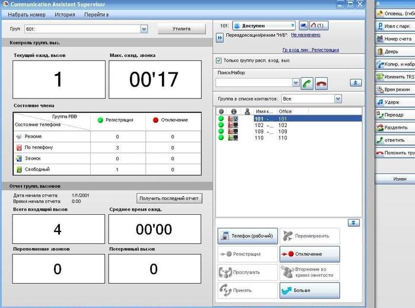This screenshot has width=415, height=308.
Task: Click the Удерж hold music-note button
Action: [x=394, y=102]
